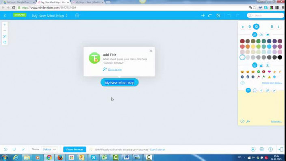Click the print icon in bottom bar
Image resolution: width=286 pixels, height=161 pixels.
[x=262, y=149]
